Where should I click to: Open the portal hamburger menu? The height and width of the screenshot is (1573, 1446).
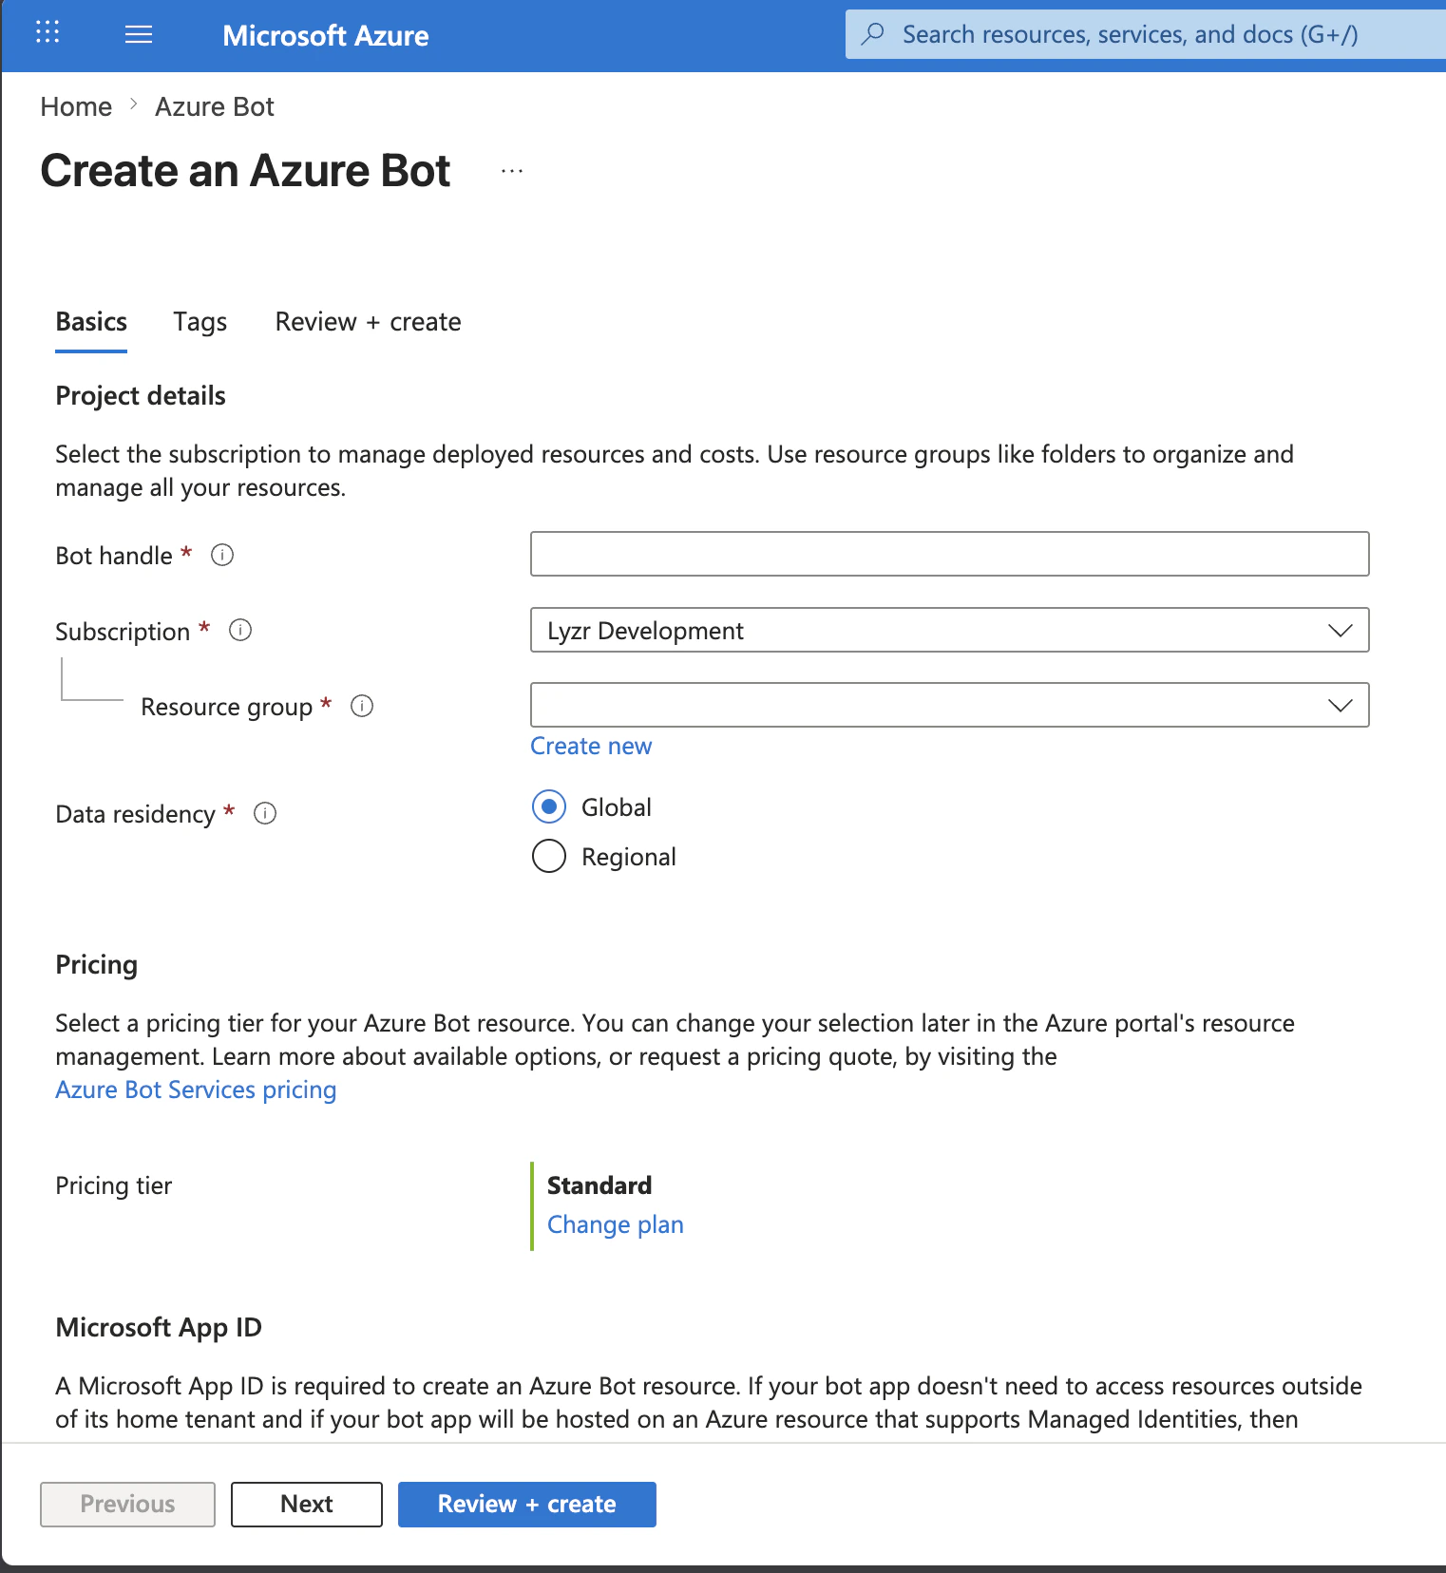139,35
